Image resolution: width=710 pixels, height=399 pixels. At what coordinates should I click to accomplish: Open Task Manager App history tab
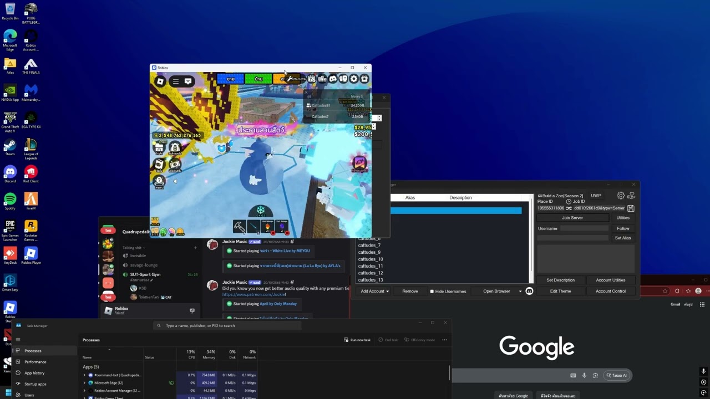[45, 373]
